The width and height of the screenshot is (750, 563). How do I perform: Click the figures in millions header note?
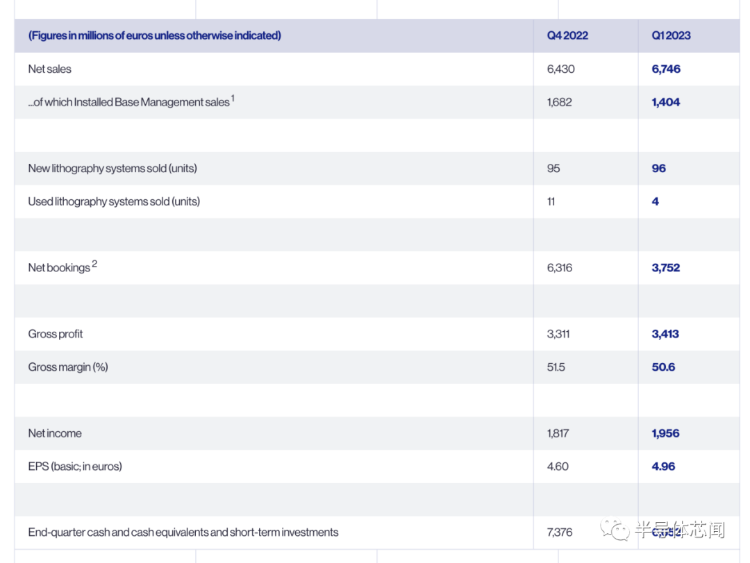point(154,35)
